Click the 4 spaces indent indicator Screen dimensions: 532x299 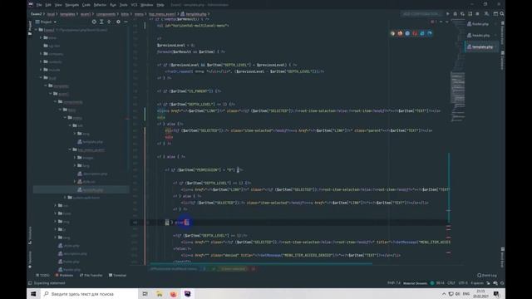point(476,283)
